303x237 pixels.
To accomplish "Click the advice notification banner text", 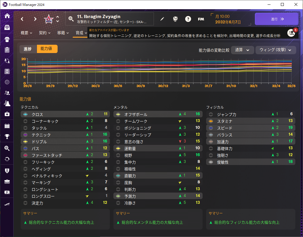I will [x=185, y=36].
